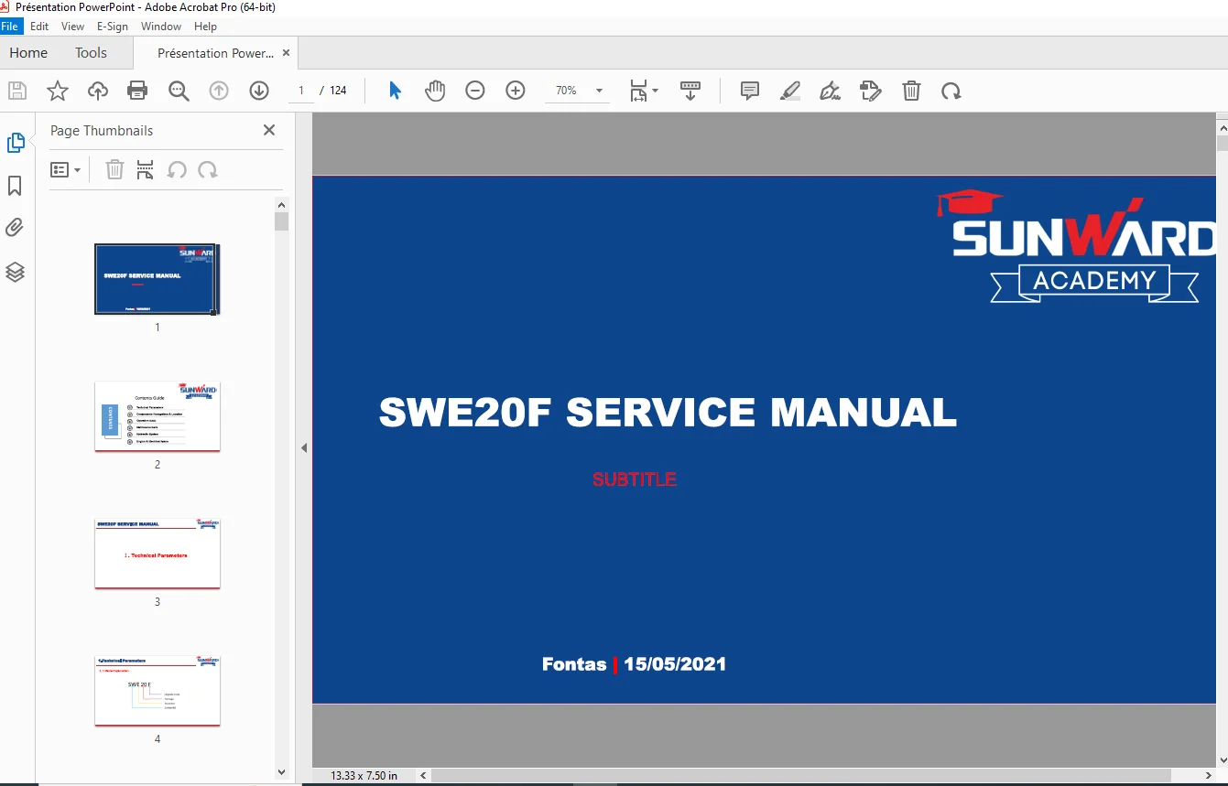Click thumbnails panel scroll down arrow
Viewport: 1228px width, 786px height.
pyautogui.click(x=281, y=772)
